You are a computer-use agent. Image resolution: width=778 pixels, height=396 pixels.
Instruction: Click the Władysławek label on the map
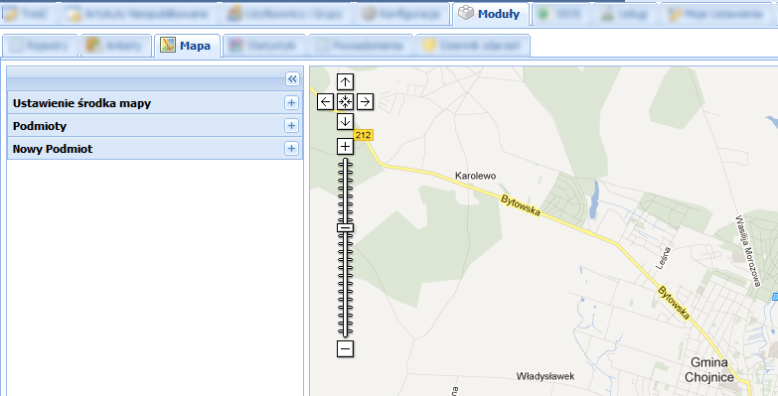coord(545,377)
